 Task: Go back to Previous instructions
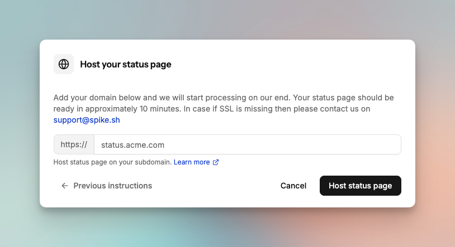[107, 186]
